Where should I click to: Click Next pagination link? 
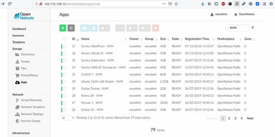coord(250,118)
